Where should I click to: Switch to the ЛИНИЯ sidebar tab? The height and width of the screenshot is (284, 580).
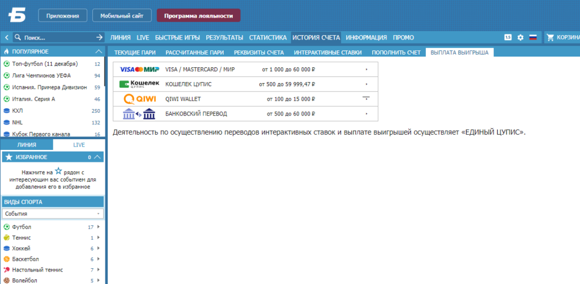coord(27,145)
